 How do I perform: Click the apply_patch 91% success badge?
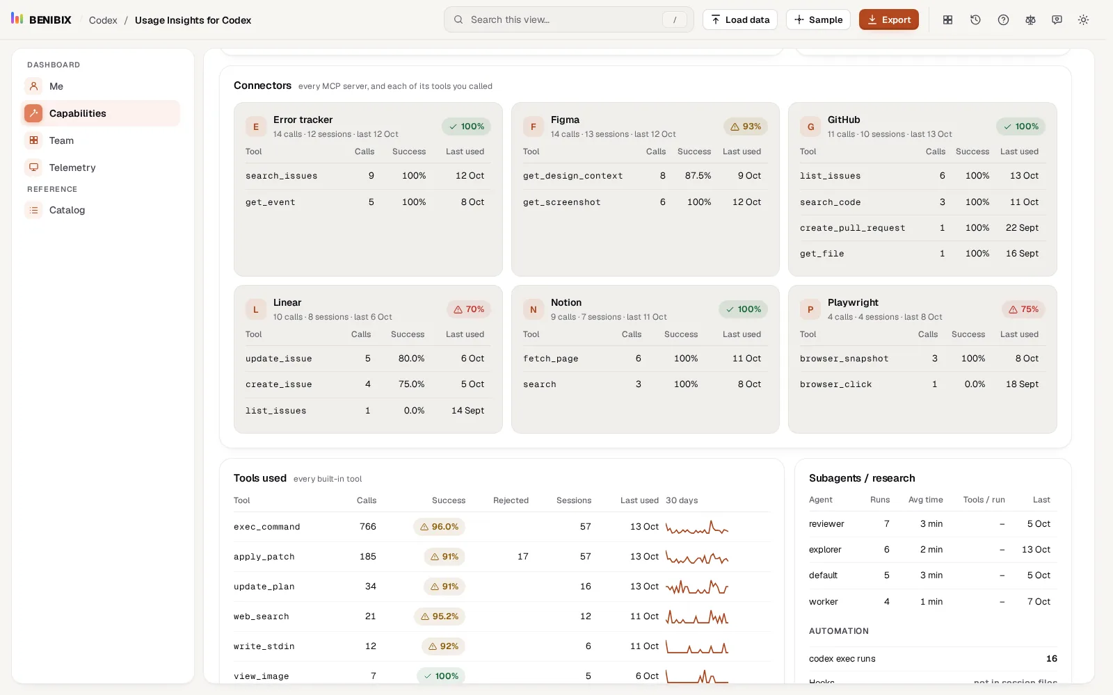(x=445, y=557)
